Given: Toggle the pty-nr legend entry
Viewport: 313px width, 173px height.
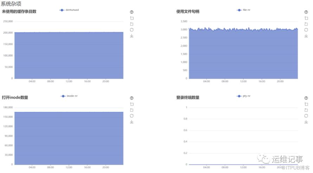Looking at the screenshot, I should tap(243, 96).
